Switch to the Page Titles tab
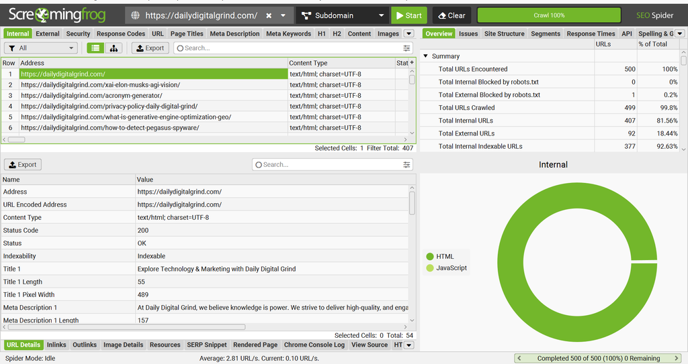Image resolution: width=688 pixels, height=364 pixels. (187, 34)
